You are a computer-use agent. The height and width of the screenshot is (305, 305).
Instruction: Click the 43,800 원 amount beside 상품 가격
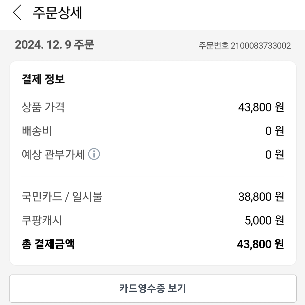point(261,107)
